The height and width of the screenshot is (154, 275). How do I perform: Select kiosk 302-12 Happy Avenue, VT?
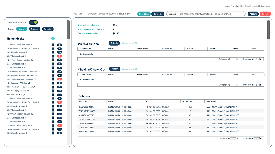point(18,91)
